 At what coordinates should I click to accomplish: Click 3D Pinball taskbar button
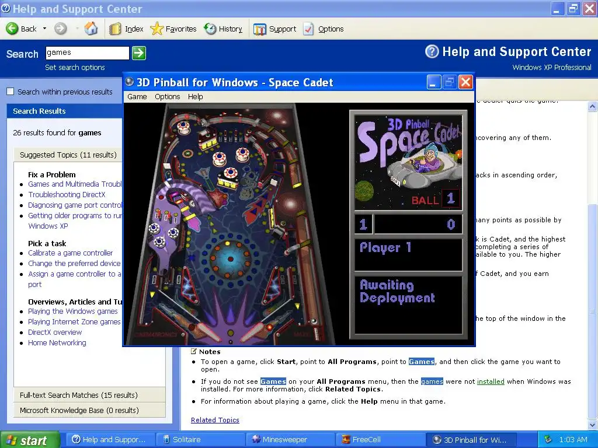click(470, 440)
